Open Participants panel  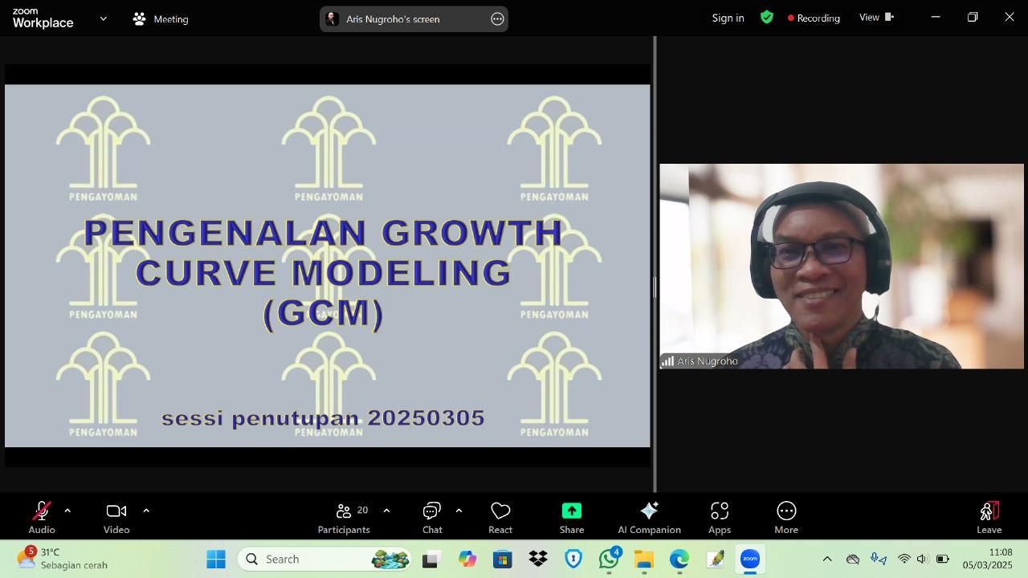[x=344, y=517]
